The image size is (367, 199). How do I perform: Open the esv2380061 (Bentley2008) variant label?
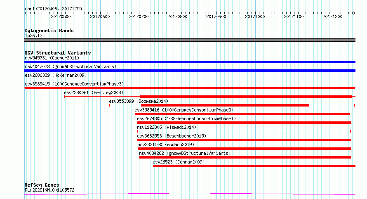click(94, 92)
